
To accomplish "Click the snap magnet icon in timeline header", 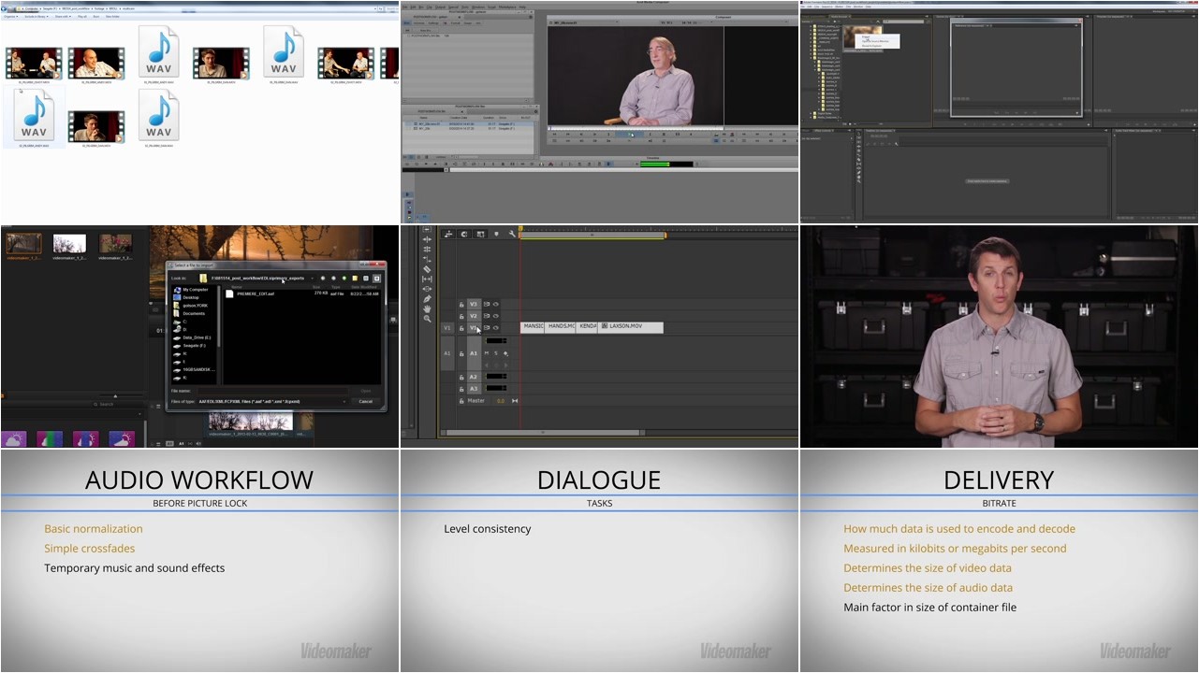I will pyautogui.click(x=464, y=234).
